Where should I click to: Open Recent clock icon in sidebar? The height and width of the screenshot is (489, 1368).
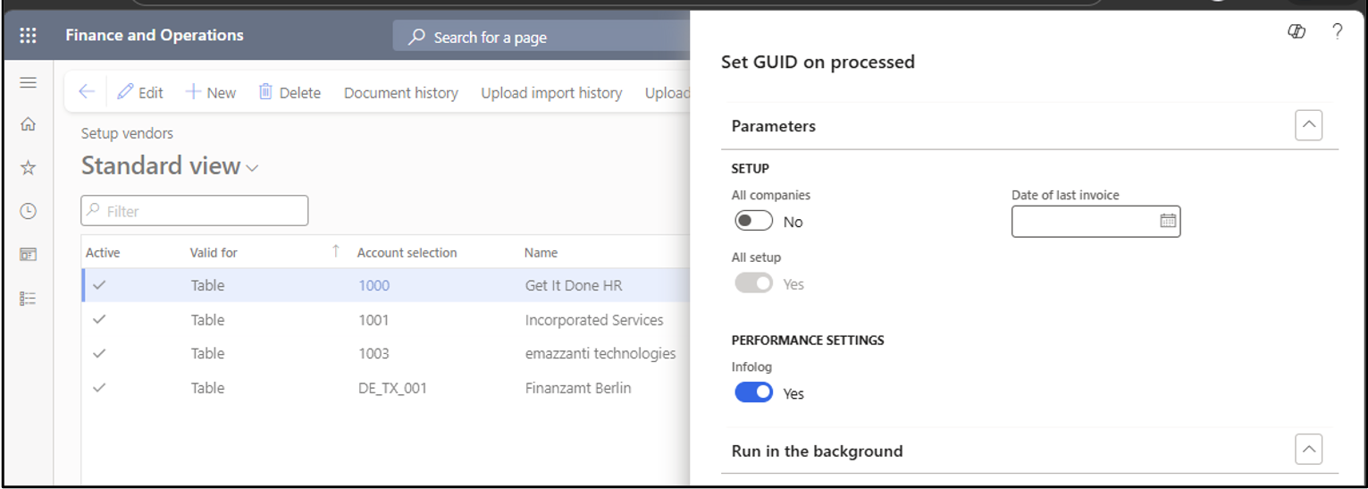pos(28,211)
